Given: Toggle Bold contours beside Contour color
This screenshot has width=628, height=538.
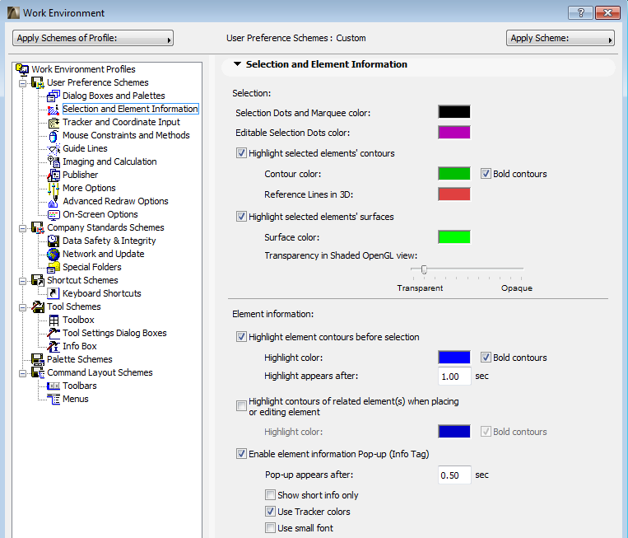Looking at the screenshot, I should (x=486, y=174).
